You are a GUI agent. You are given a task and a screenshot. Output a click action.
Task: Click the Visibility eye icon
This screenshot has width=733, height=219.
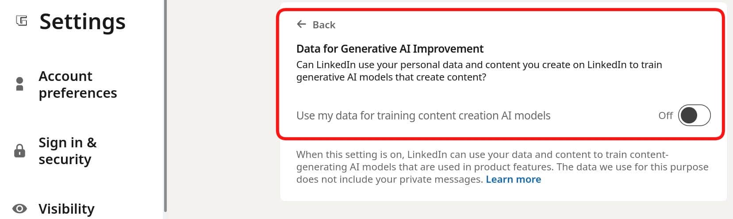pyautogui.click(x=19, y=208)
